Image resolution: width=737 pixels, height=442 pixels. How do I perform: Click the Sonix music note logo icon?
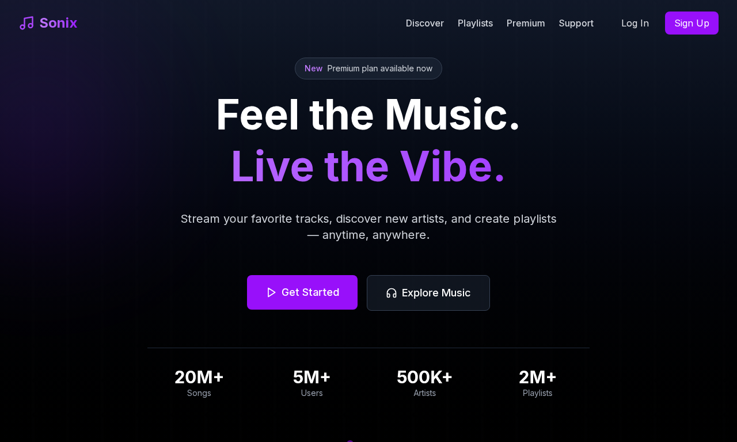26,23
